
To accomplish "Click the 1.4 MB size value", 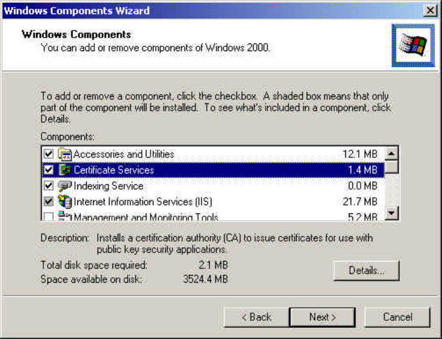I will point(362,170).
